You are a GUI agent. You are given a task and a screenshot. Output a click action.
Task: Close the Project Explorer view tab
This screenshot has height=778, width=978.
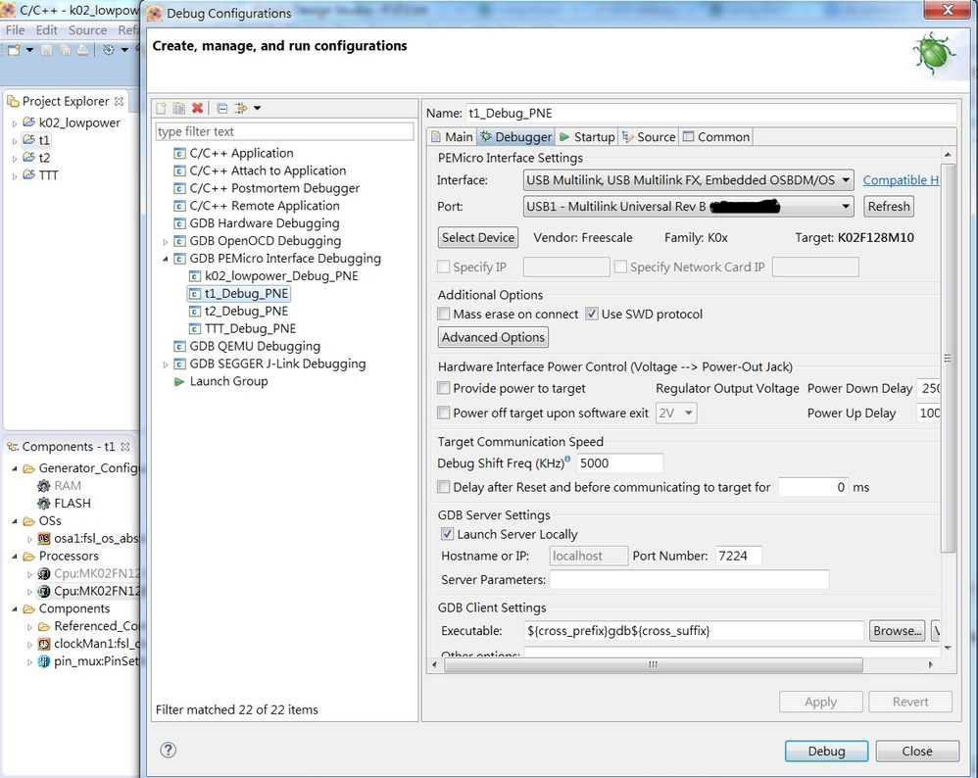coord(119,101)
